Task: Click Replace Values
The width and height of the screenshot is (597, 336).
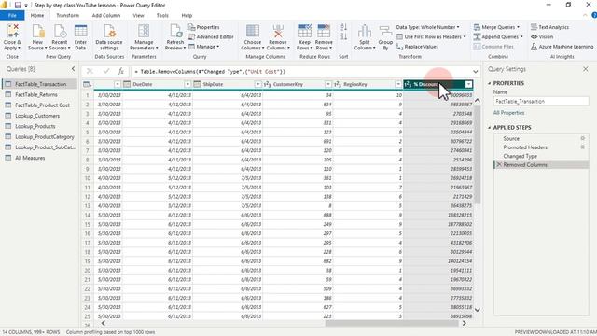Action: 417,47
